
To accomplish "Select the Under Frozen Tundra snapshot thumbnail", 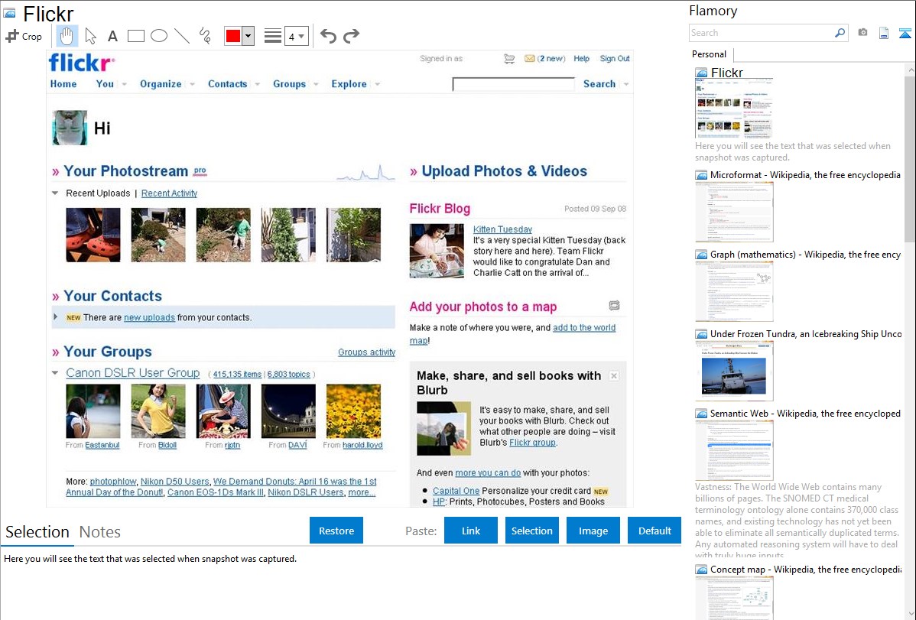I will coord(734,371).
